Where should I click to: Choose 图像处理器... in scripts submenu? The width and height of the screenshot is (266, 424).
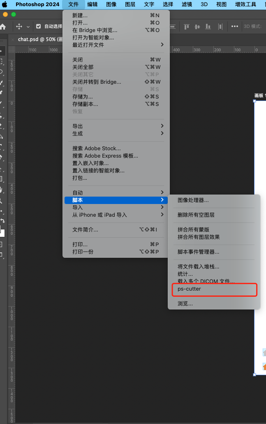pos(214,200)
